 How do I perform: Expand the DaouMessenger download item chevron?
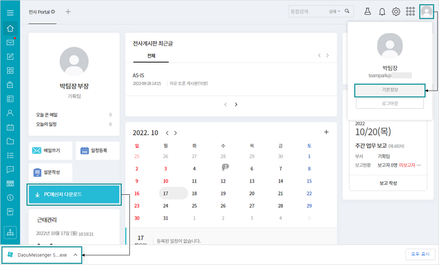click(76, 255)
